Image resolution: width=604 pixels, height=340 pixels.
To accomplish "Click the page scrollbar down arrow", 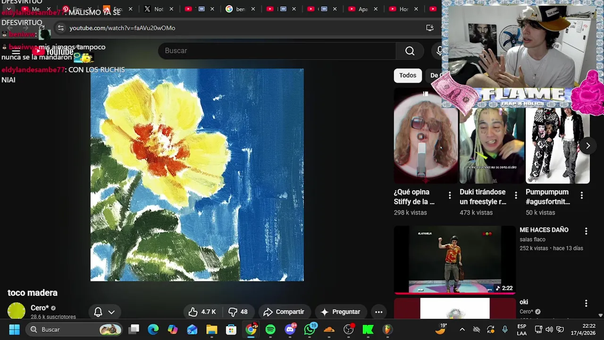I will coord(601,315).
